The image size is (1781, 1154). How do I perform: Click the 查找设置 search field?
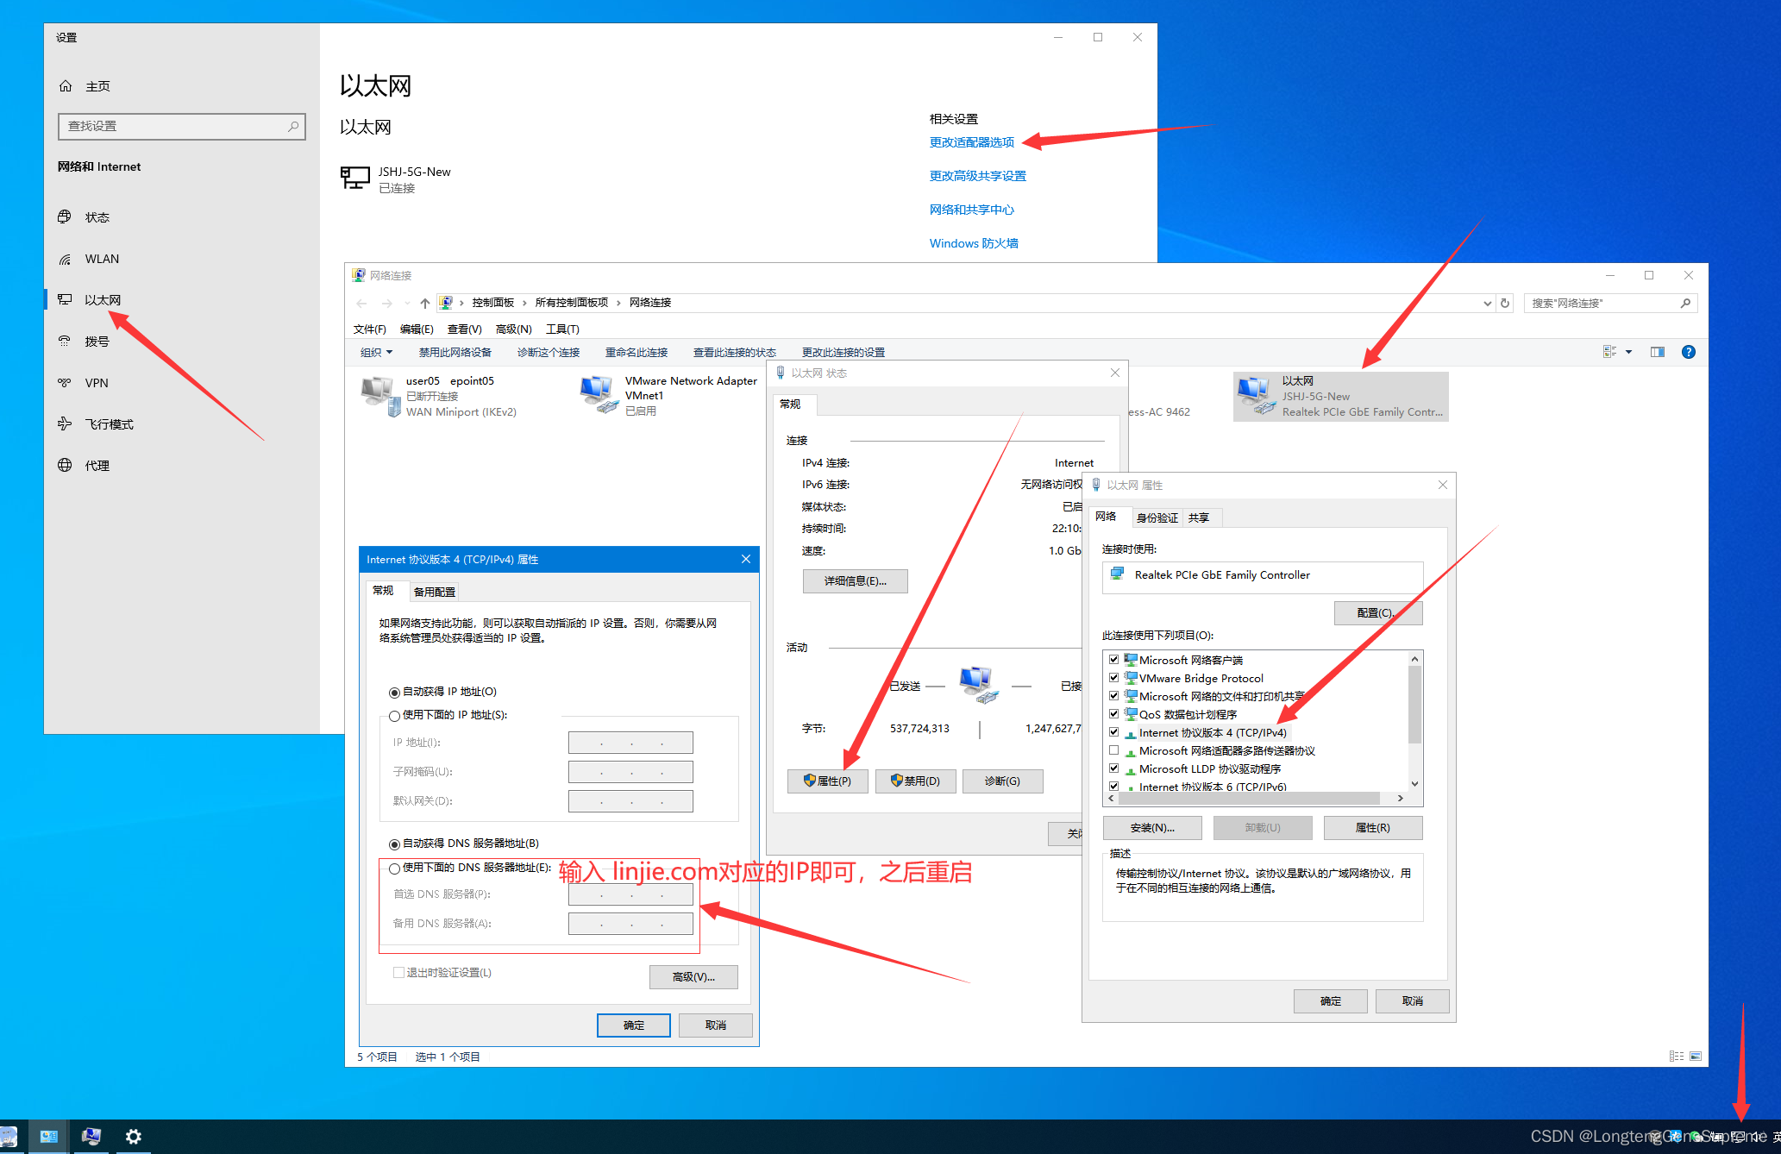(172, 126)
